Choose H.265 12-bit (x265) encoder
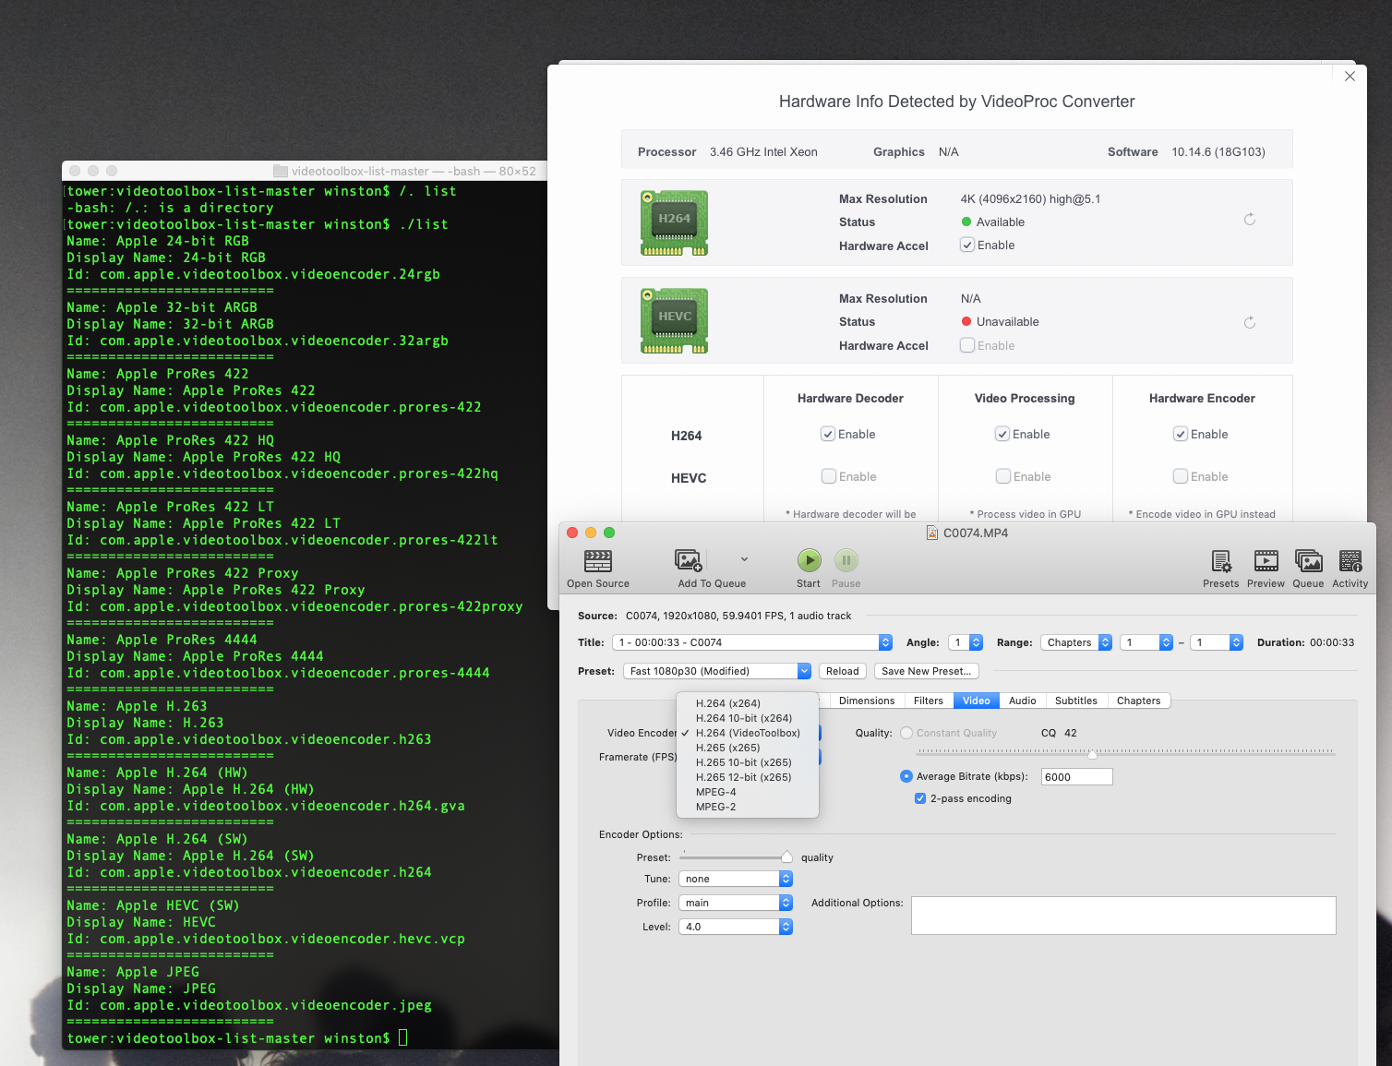The image size is (1392, 1066). point(748,777)
